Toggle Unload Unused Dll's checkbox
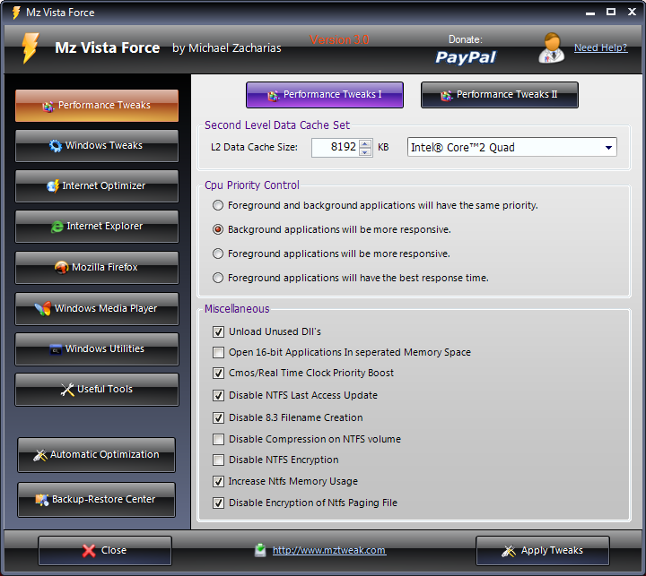The width and height of the screenshot is (646, 576). (x=218, y=331)
